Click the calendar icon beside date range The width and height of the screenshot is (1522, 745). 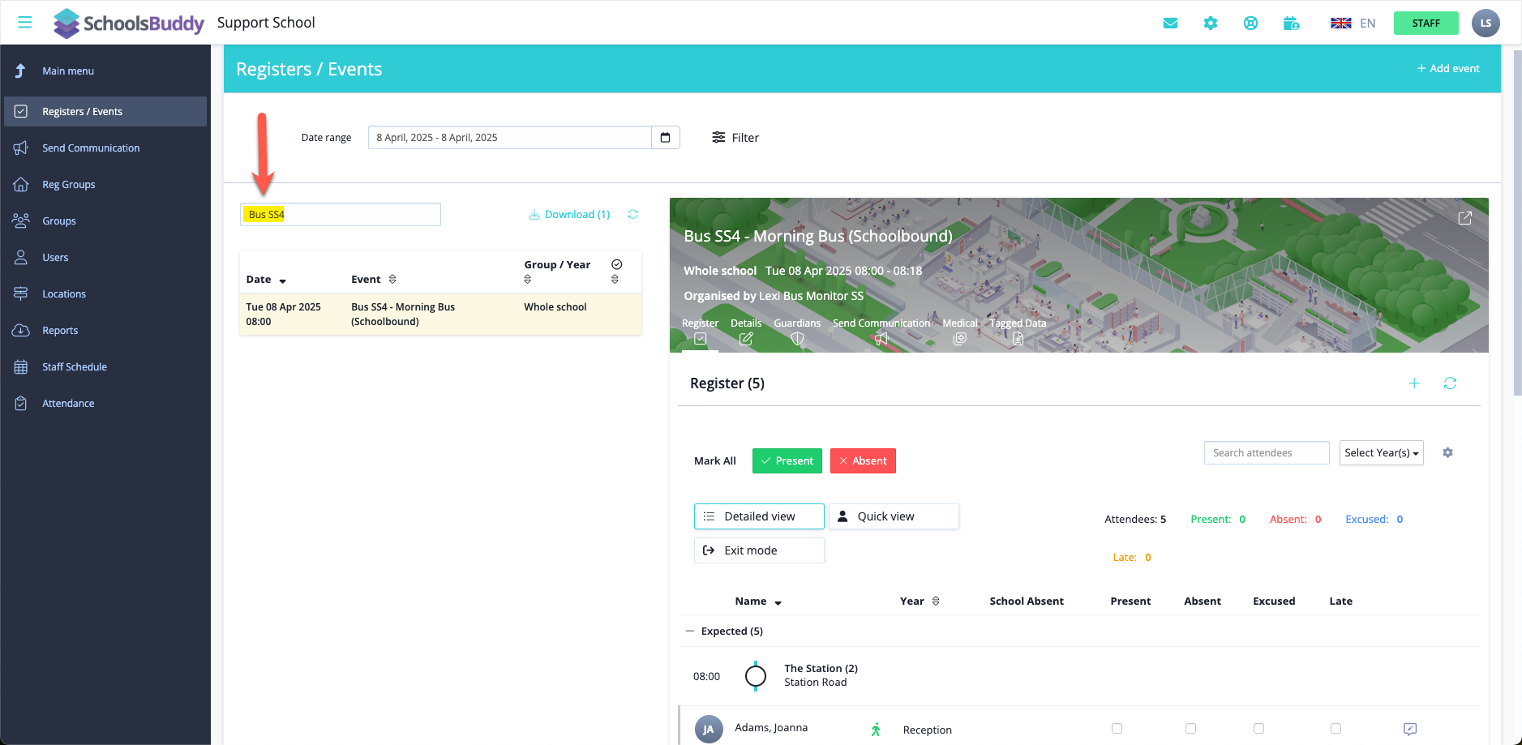pyautogui.click(x=665, y=138)
